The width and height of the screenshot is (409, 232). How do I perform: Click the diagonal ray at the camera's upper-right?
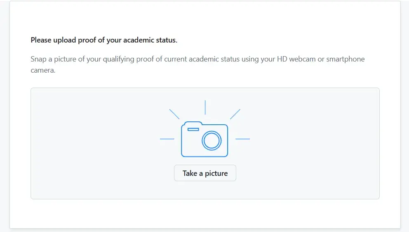pos(235,114)
